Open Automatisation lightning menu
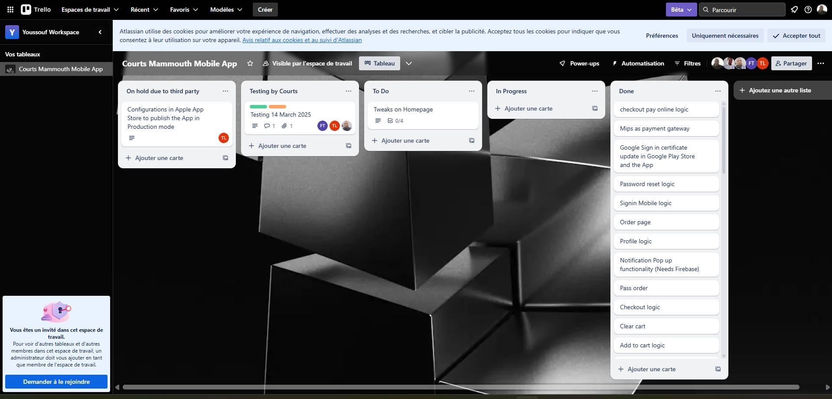Viewport: 832px width, 399px height. coord(638,63)
